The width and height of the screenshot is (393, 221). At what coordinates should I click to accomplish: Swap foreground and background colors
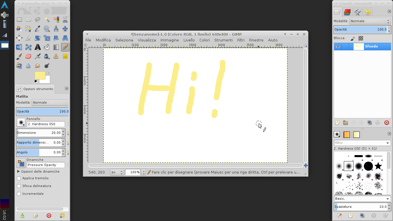pos(48,73)
